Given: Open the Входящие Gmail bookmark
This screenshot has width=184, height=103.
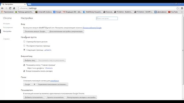Looking at the screenshot, I should pos(72,12).
